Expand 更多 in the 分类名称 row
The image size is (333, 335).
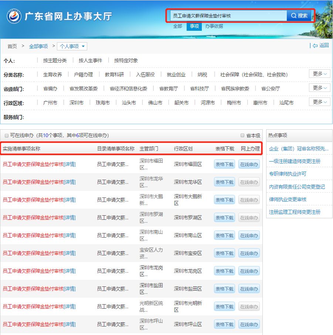point(319,74)
